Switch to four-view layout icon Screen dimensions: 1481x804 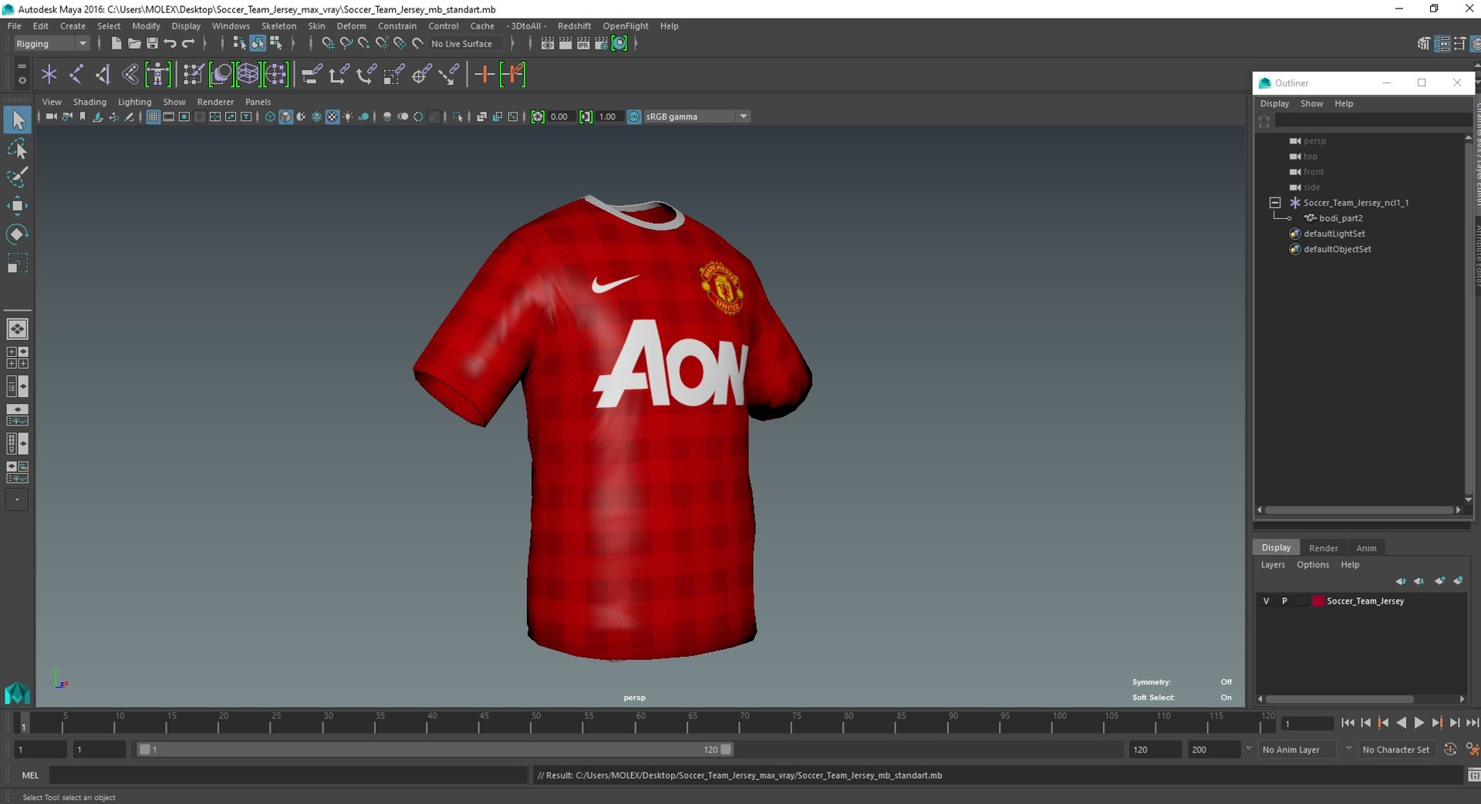pos(17,358)
